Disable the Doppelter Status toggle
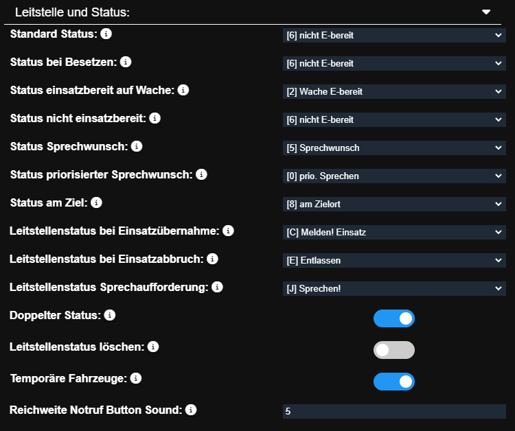The width and height of the screenshot is (515, 431). (394, 318)
